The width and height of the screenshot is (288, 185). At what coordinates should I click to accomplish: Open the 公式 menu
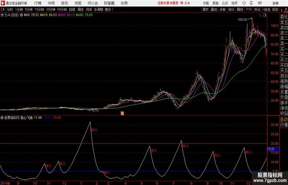pos(225,3)
